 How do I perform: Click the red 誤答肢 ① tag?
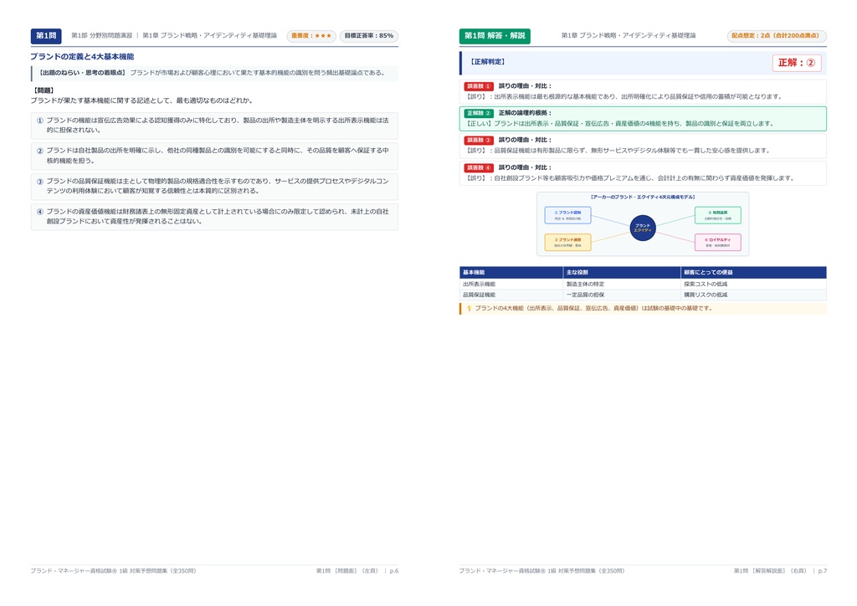pos(479,86)
